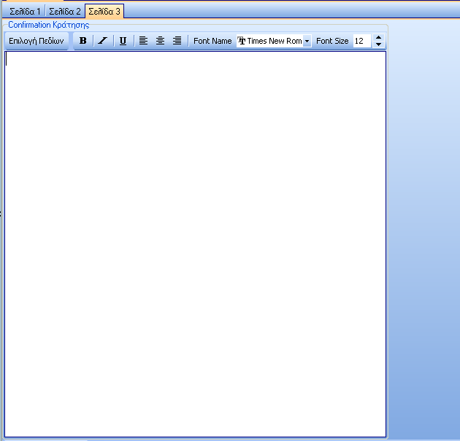Click the Font Size label
Viewport: 460px width, 441px height.
[332, 41]
